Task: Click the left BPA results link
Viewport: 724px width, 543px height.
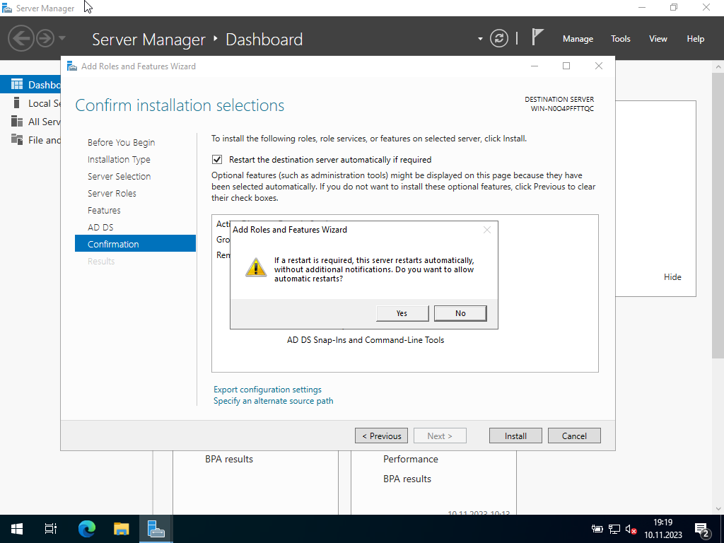Action: pyautogui.click(x=229, y=460)
